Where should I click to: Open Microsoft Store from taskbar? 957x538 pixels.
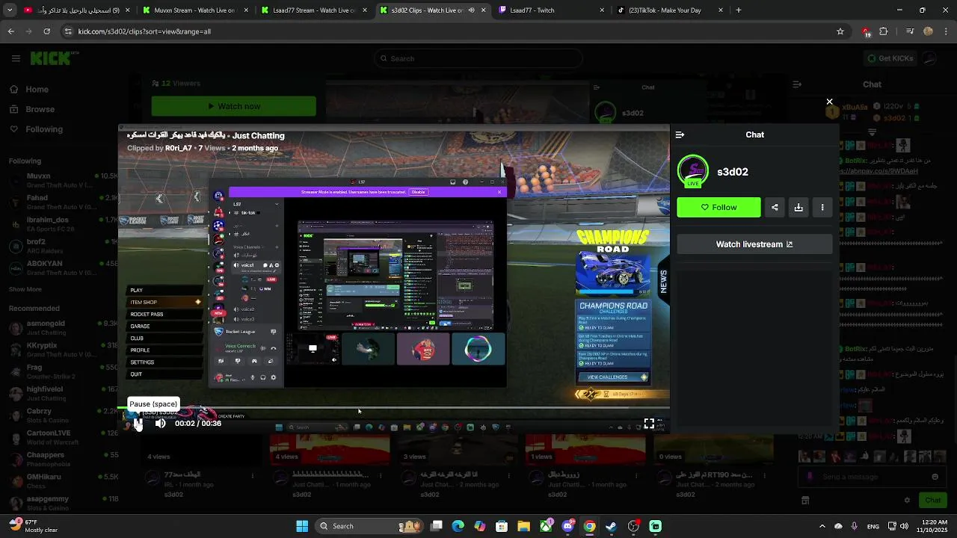(x=502, y=526)
